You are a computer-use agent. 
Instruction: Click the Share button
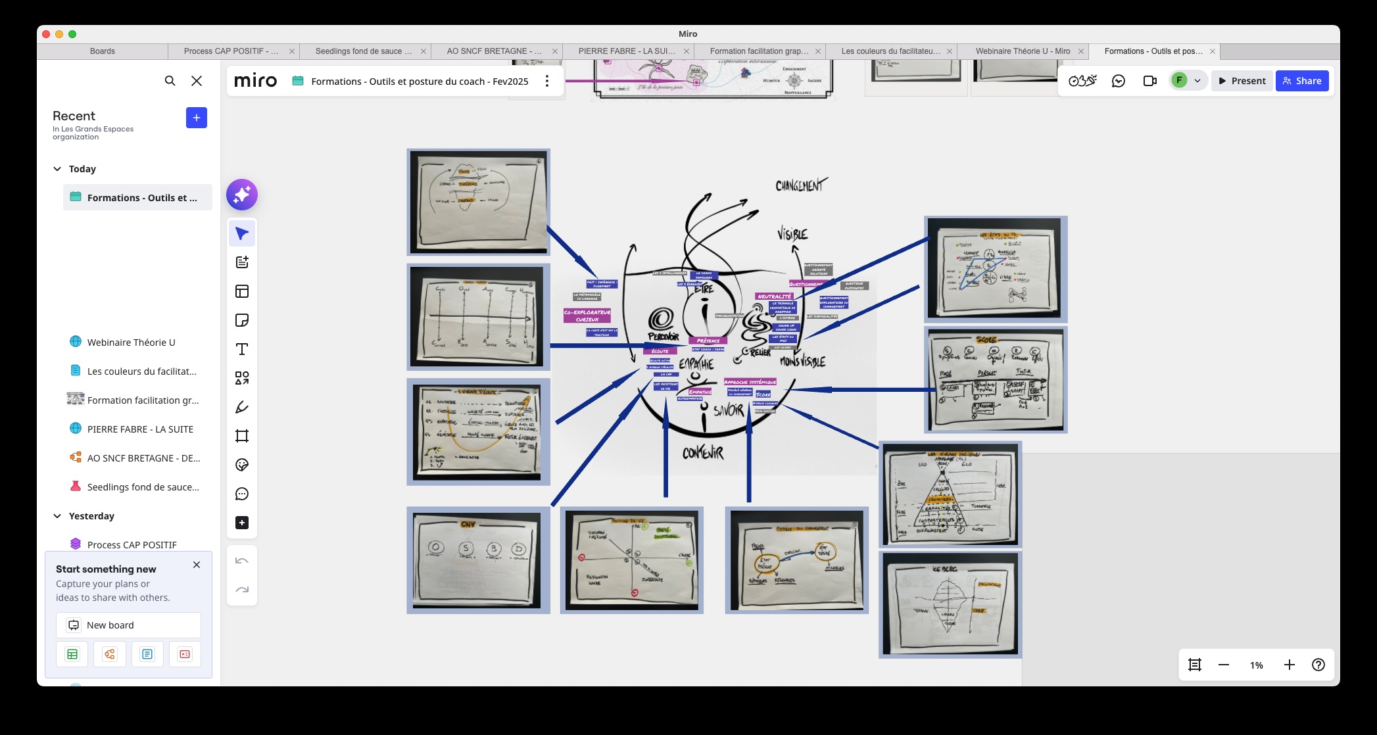[1302, 81]
